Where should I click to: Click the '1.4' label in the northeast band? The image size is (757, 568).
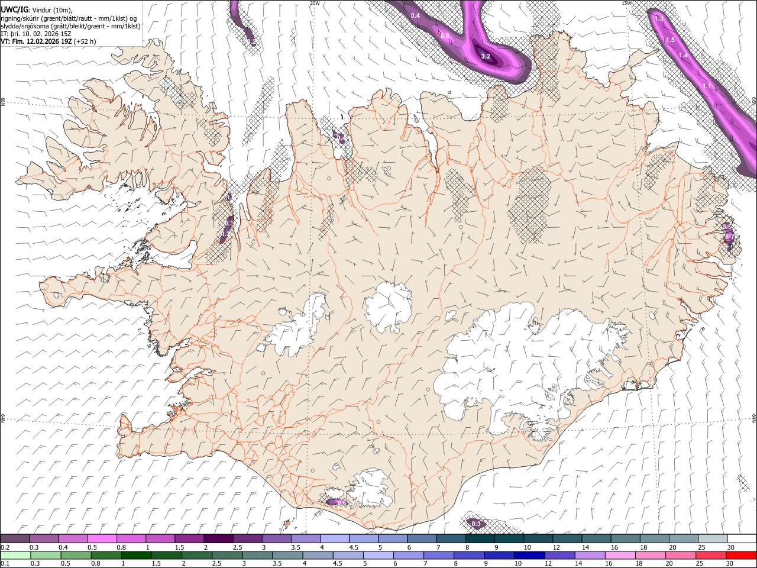[x=683, y=56]
